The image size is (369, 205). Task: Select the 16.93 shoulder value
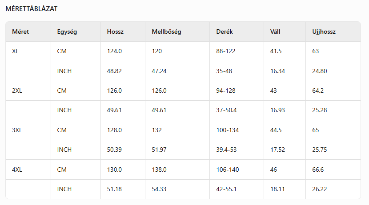point(277,110)
